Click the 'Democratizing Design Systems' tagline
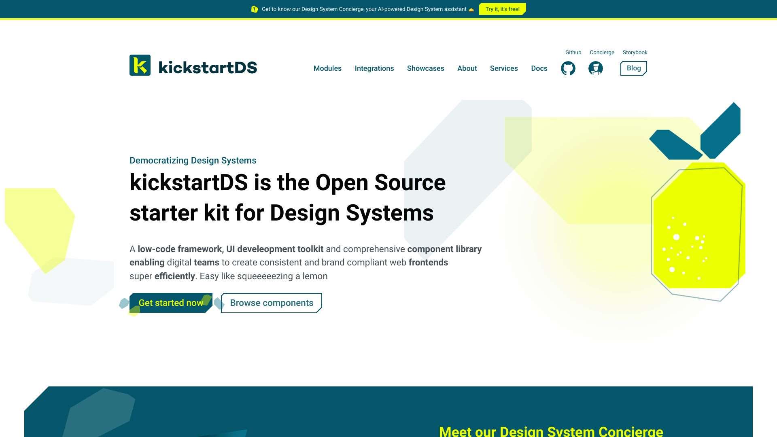The height and width of the screenshot is (437, 777). [x=193, y=160]
